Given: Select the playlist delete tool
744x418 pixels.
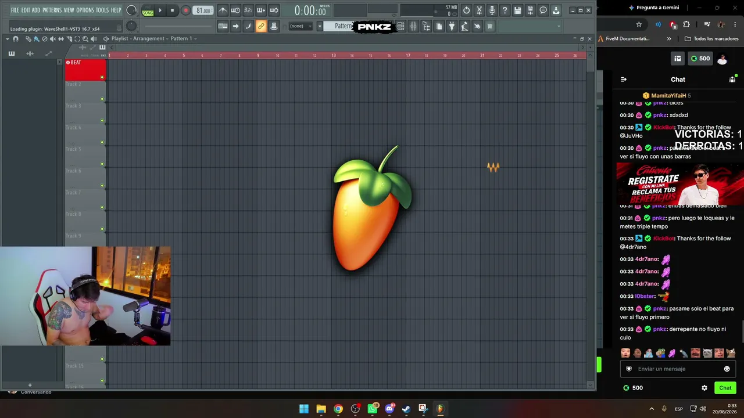Looking at the screenshot, I should point(45,39).
